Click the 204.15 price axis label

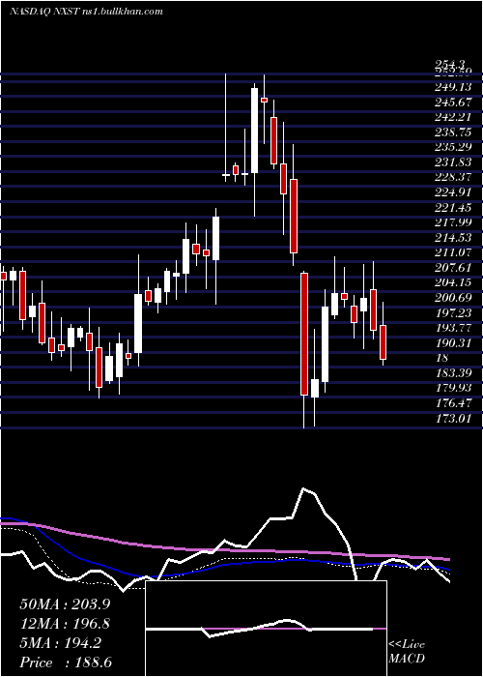[452, 282]
